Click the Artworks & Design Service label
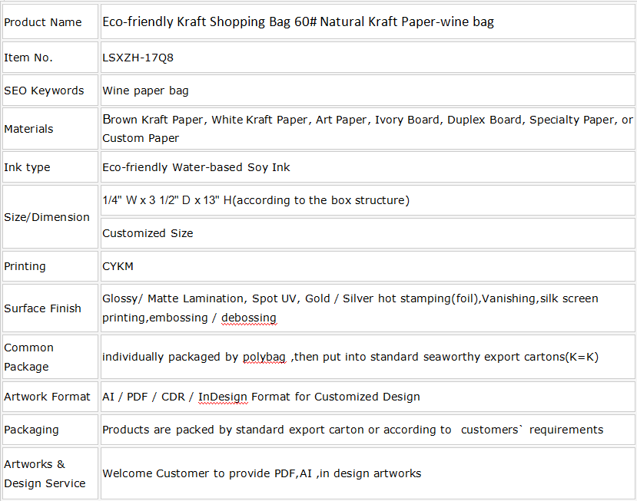Viewport: 637px width, 501px height. (x=45, y=474)
